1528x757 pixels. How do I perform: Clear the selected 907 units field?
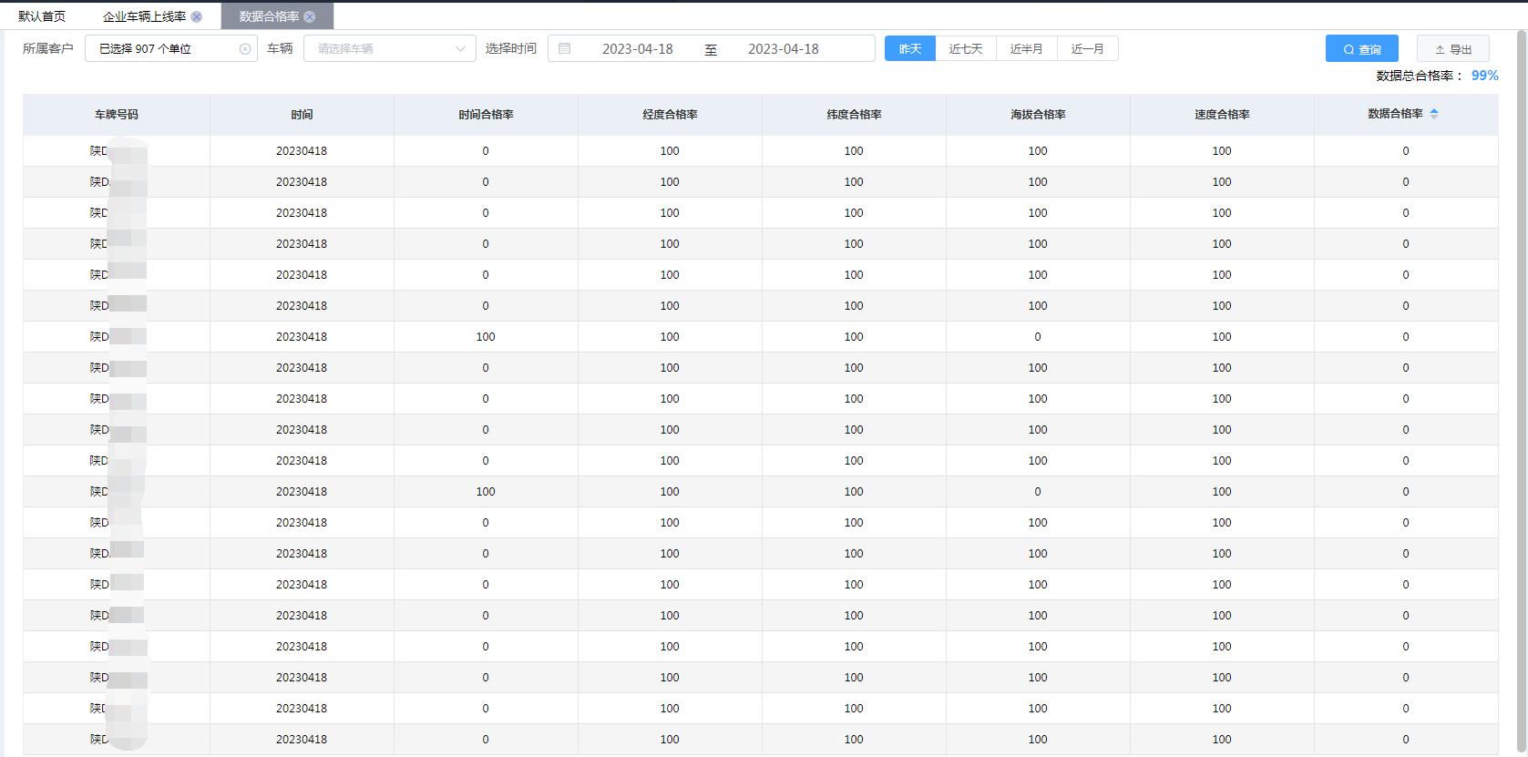(x=245, y=49)
